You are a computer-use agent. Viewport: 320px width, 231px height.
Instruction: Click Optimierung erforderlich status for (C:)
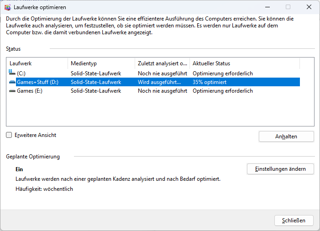pyautogui.click(x=223, y=73)
